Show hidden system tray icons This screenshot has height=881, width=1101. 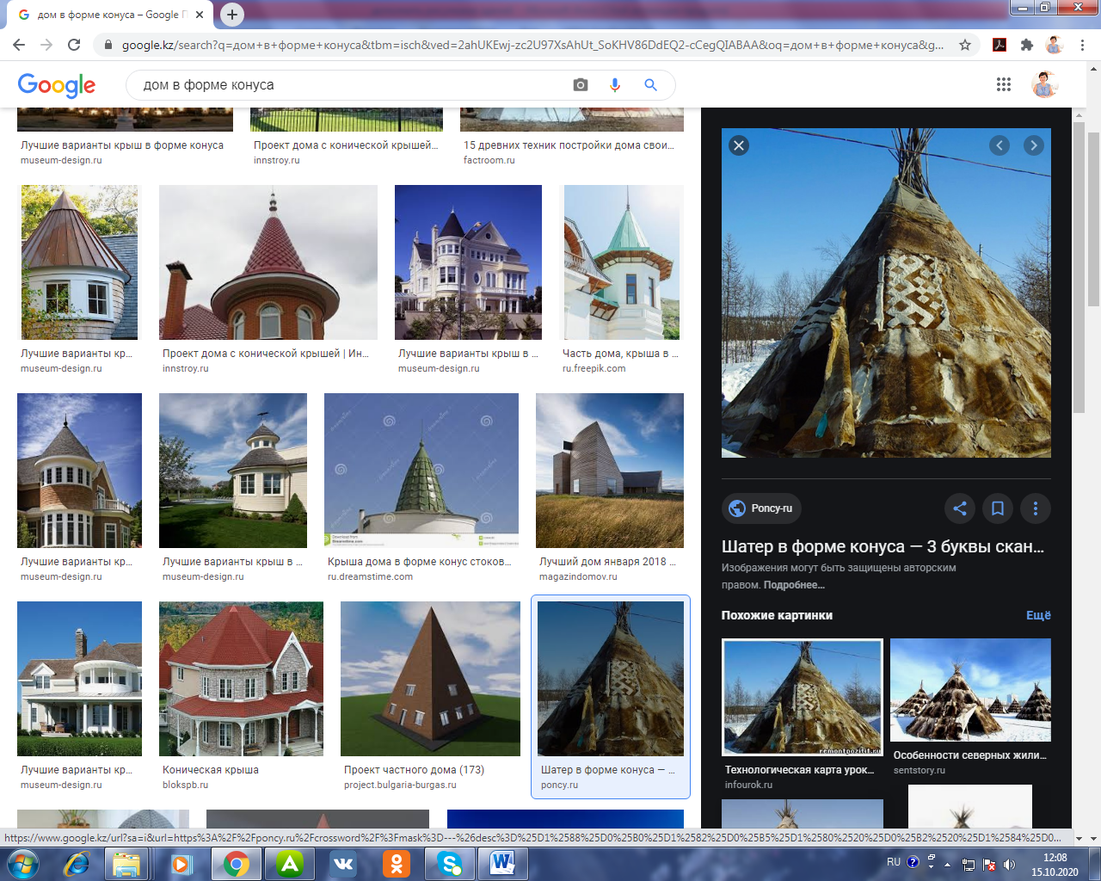point(948,865)
